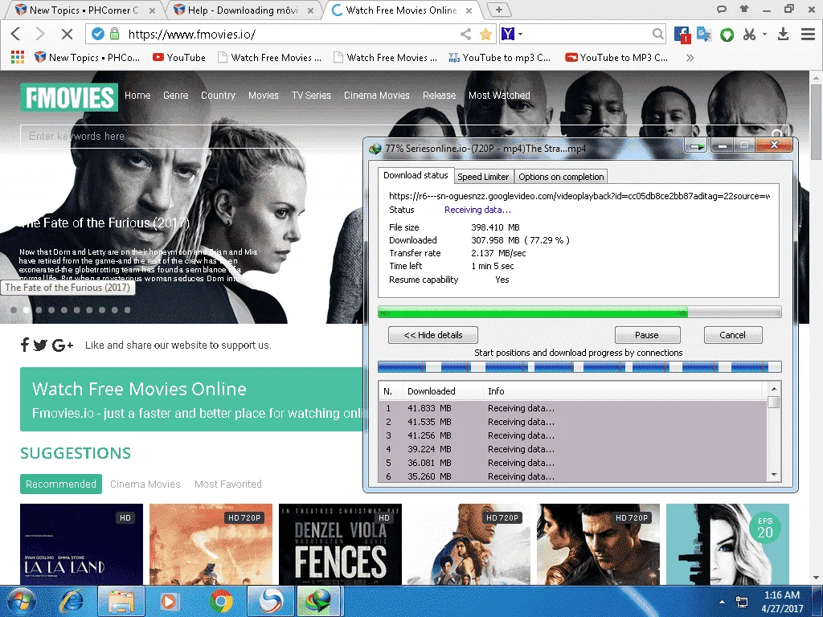823x617 pixels.
Task: Open the browser downloads icon
Action: (783, 35)
